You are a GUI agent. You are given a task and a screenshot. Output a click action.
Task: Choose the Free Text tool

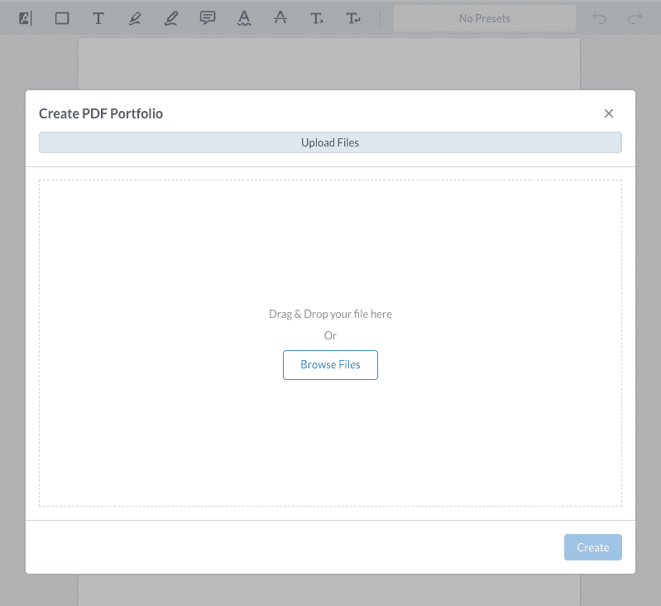point(98,18)
